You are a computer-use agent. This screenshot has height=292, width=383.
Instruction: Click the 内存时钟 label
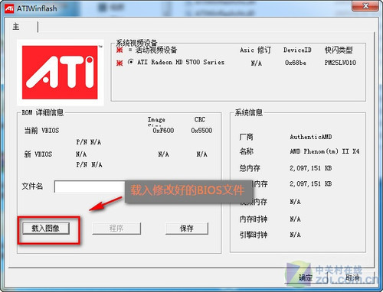(x=254, y=219)
